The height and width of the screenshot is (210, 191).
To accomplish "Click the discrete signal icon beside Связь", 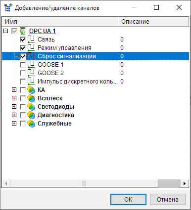I will click(31, 40).
